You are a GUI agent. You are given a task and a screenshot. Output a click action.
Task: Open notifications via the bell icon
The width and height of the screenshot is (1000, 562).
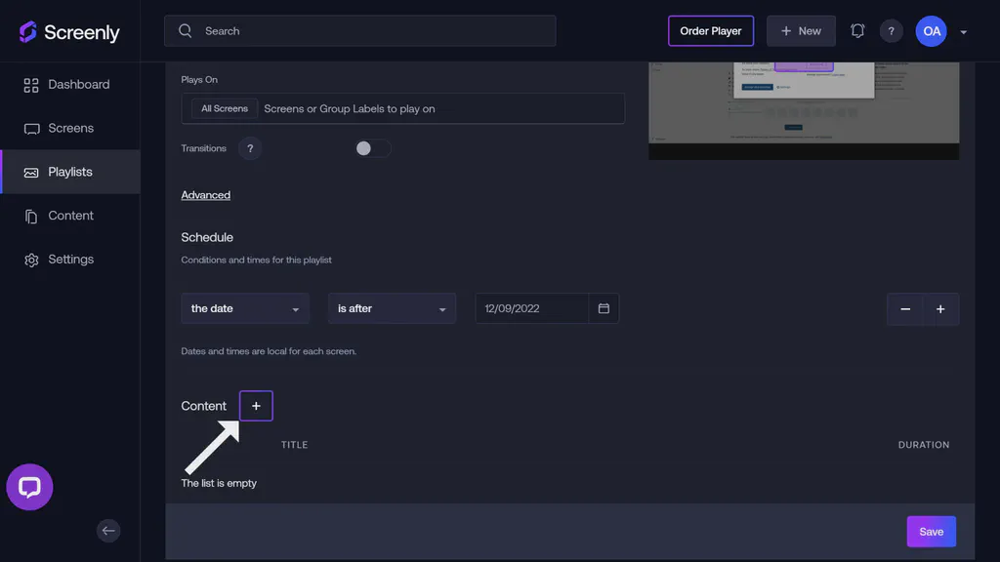coord(856,30)
